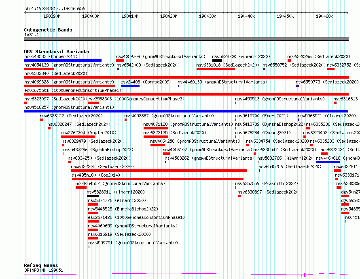Select the nsv4054139 gnomAD variant label

point(69,65)
